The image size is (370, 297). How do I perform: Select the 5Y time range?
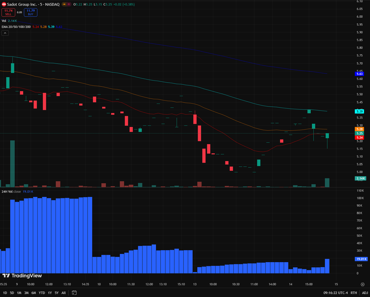pyautogui.click(x=57, y=293)
